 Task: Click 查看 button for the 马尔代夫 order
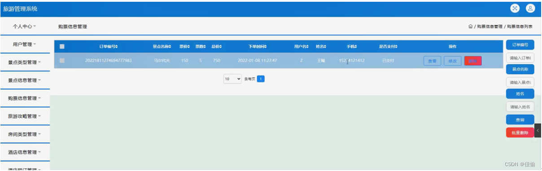coord(432,61)
